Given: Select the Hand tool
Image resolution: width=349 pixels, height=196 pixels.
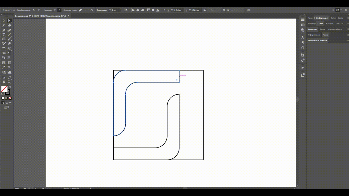Looking at the screenshot, I should [x=4, y=82].
